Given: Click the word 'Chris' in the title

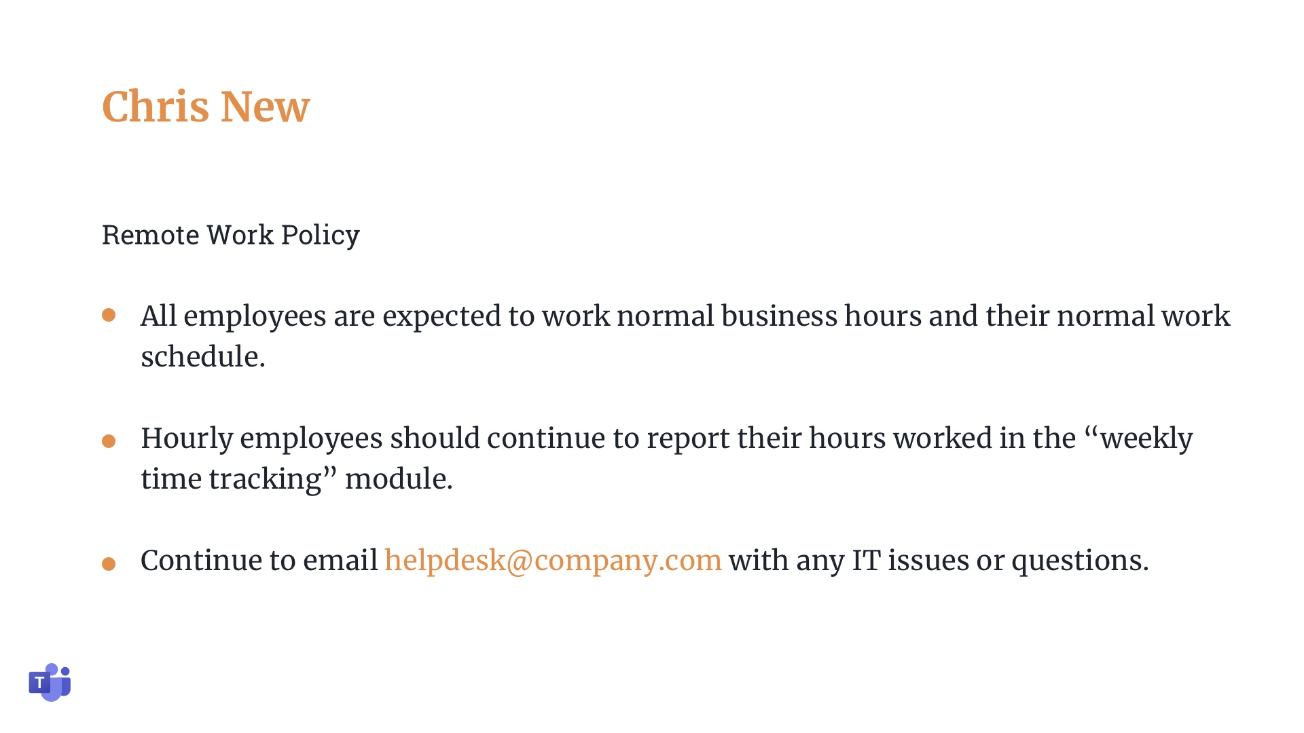Looking at the screenshot, I should pyautogui.click(x=156, y=107).
